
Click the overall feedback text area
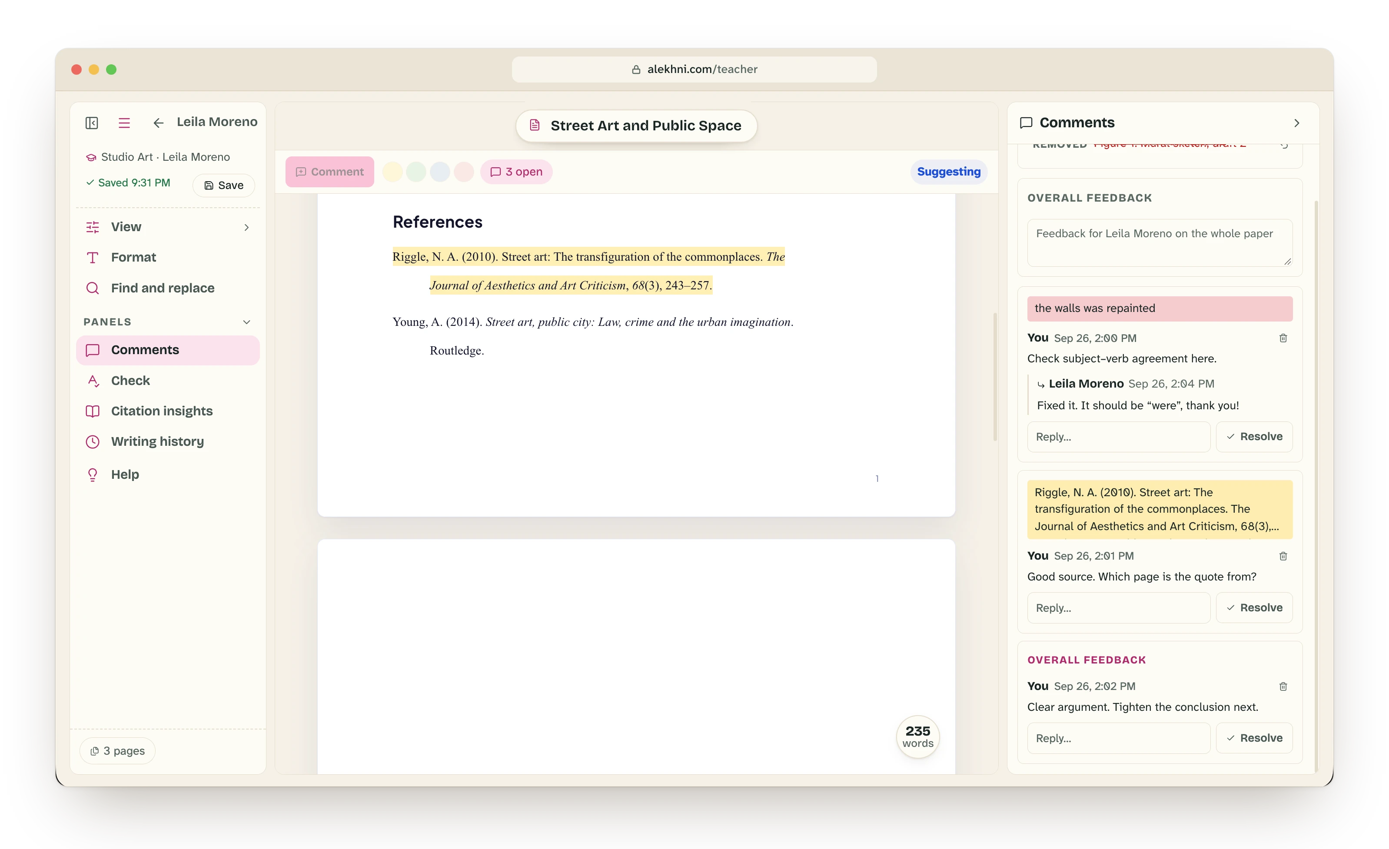click(x=1160, y=243)
